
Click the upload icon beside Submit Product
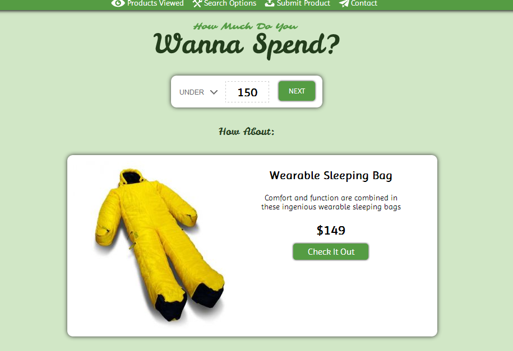pyautogui.click(x=270, y=3)
